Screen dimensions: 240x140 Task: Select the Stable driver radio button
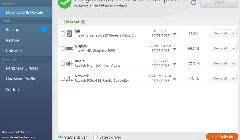[60, 137]
